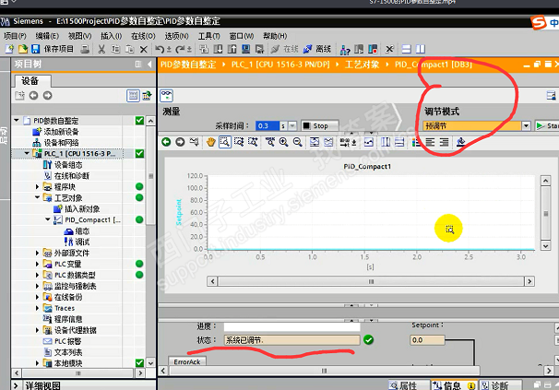
Task: Click the trend chart vertical scroll up arrow
Action: pyautogui.click(x=545, y=181)
